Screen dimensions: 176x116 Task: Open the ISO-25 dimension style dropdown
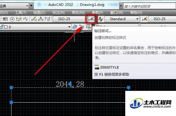tap(70, 19)
